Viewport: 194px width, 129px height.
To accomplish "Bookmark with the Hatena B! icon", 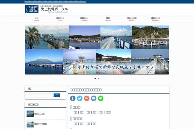I will [94, 98].
